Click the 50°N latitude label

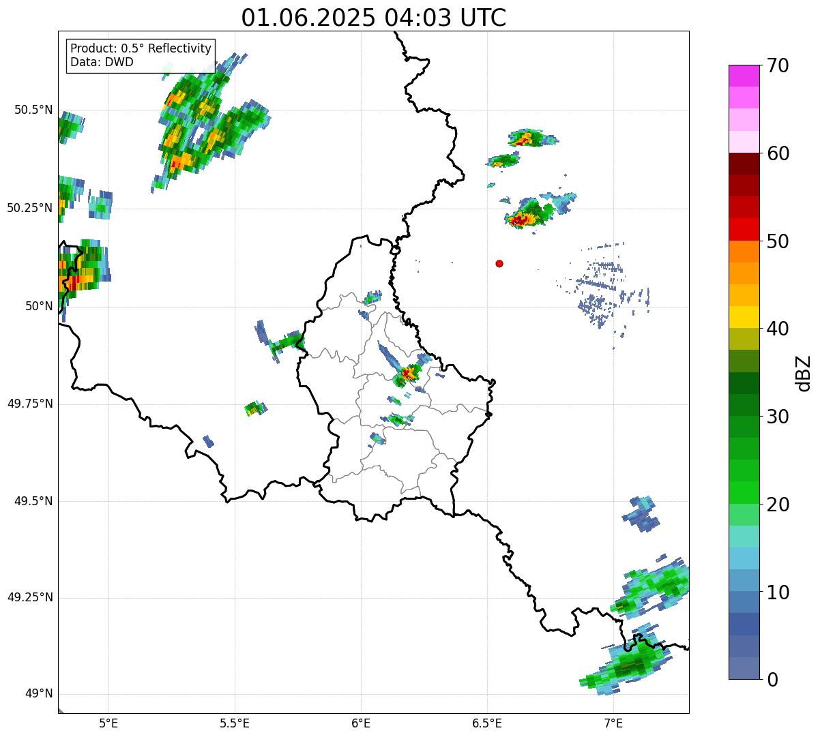point(39,306)
